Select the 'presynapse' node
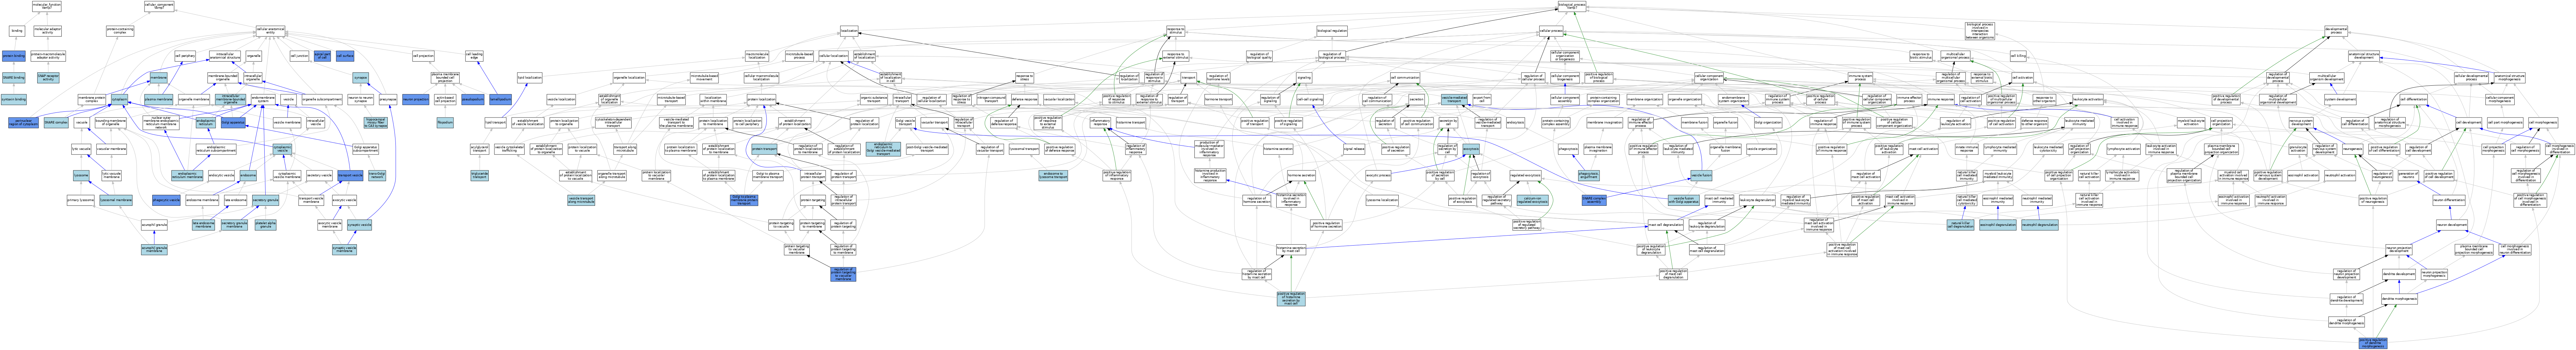 click(x=388, y=100)
